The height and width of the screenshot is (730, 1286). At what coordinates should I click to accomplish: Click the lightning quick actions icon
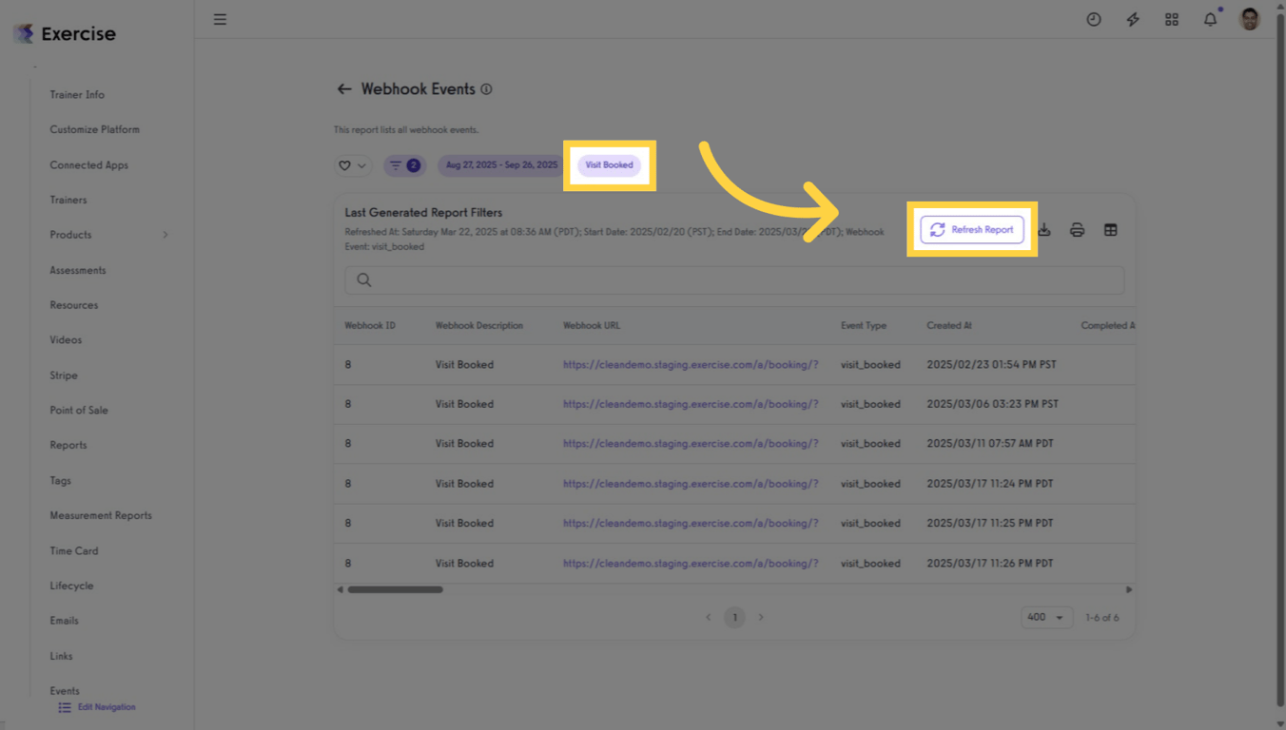tap(1132, 19)
